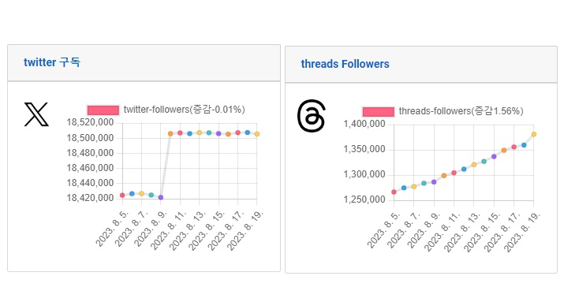
Task: Select the Threads data point at 2023. 8. 9.
Action: [434, 182]
